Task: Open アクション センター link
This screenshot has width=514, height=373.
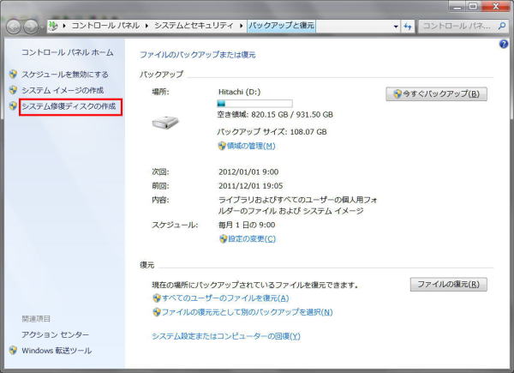Action: [x=55, y=334]
